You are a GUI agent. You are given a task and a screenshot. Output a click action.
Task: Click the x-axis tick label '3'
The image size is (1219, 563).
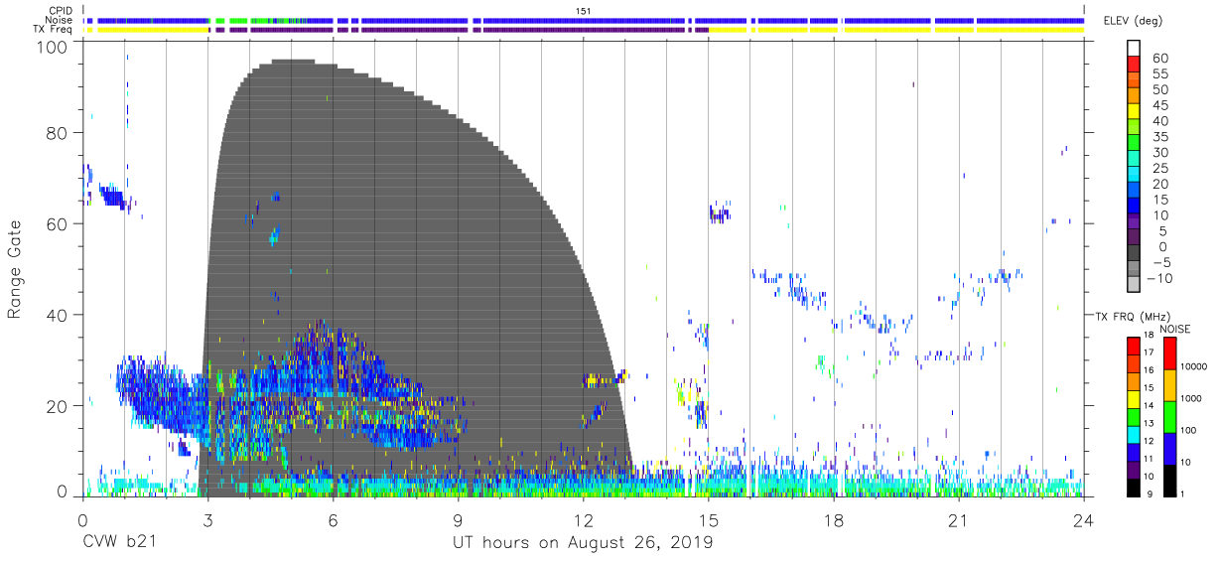coord(207,520)
